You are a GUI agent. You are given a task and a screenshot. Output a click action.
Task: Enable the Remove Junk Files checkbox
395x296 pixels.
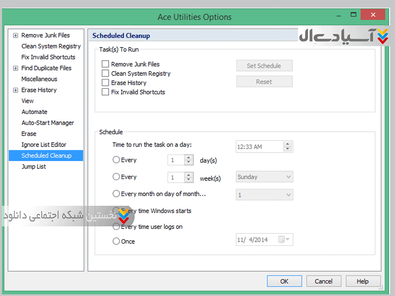tap(105, 64)
